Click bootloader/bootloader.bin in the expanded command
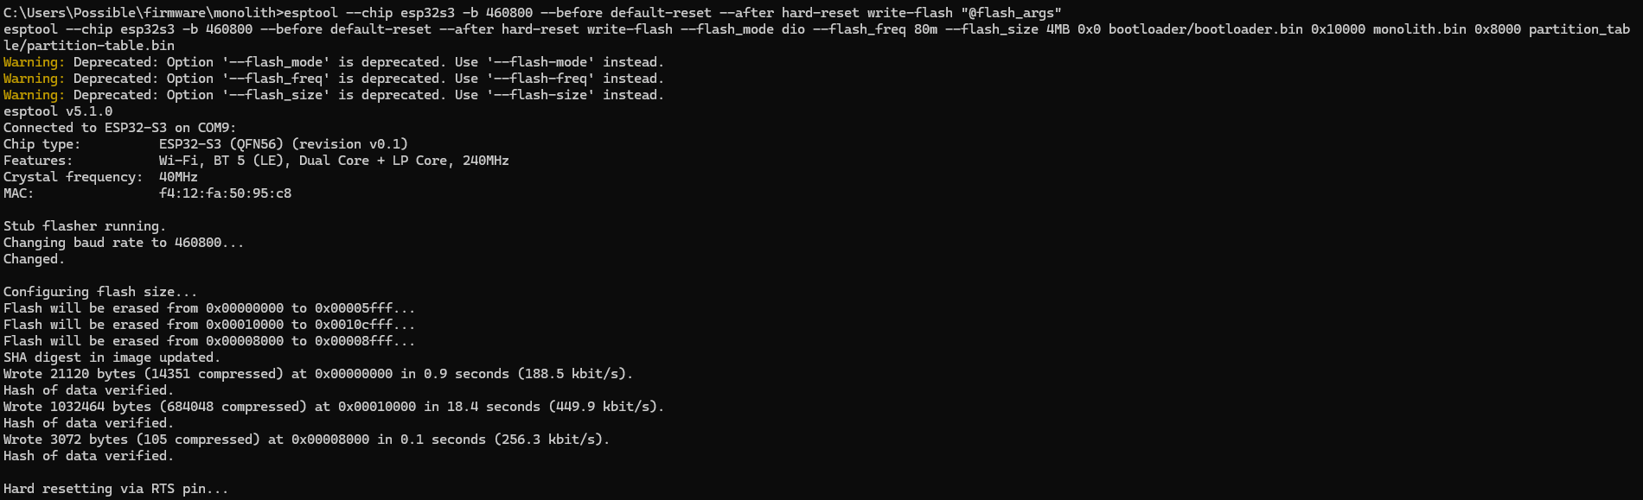Image resolution: width=1643 pixels, height=500 pixels. (1205, 29)
